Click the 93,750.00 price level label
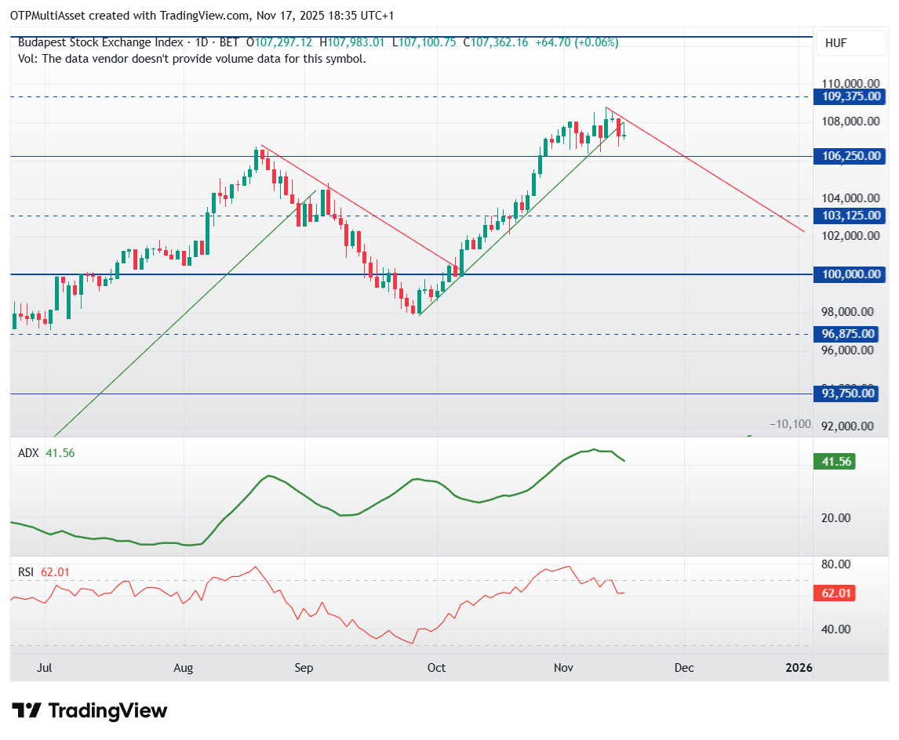This screenshot has width=899, height=740. [x=848, y=394]
